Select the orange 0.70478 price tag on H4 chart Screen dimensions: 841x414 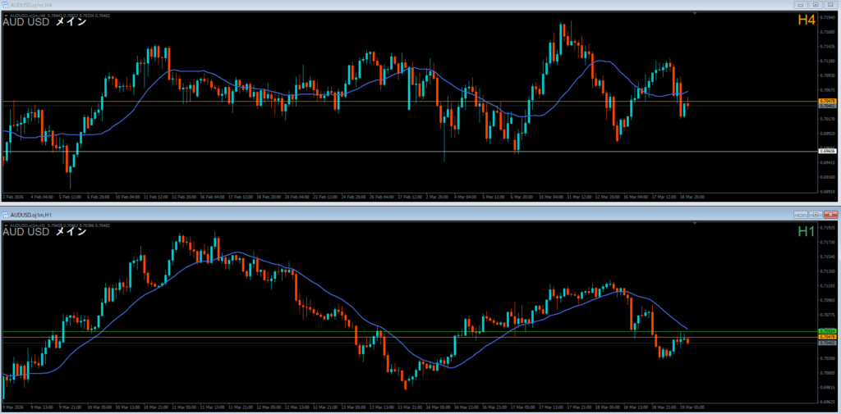(827, 101)
